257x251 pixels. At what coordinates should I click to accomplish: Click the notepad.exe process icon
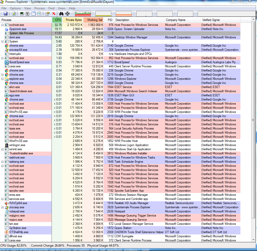[7, 211]
